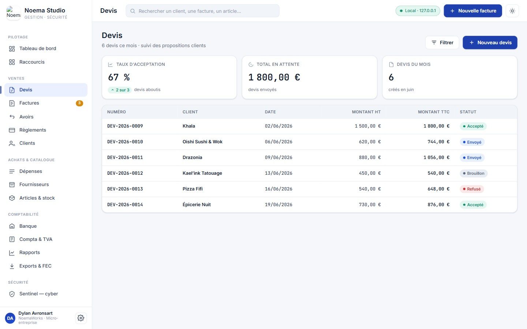Click the Compta & TVA ledger icon

coord(12,239)
